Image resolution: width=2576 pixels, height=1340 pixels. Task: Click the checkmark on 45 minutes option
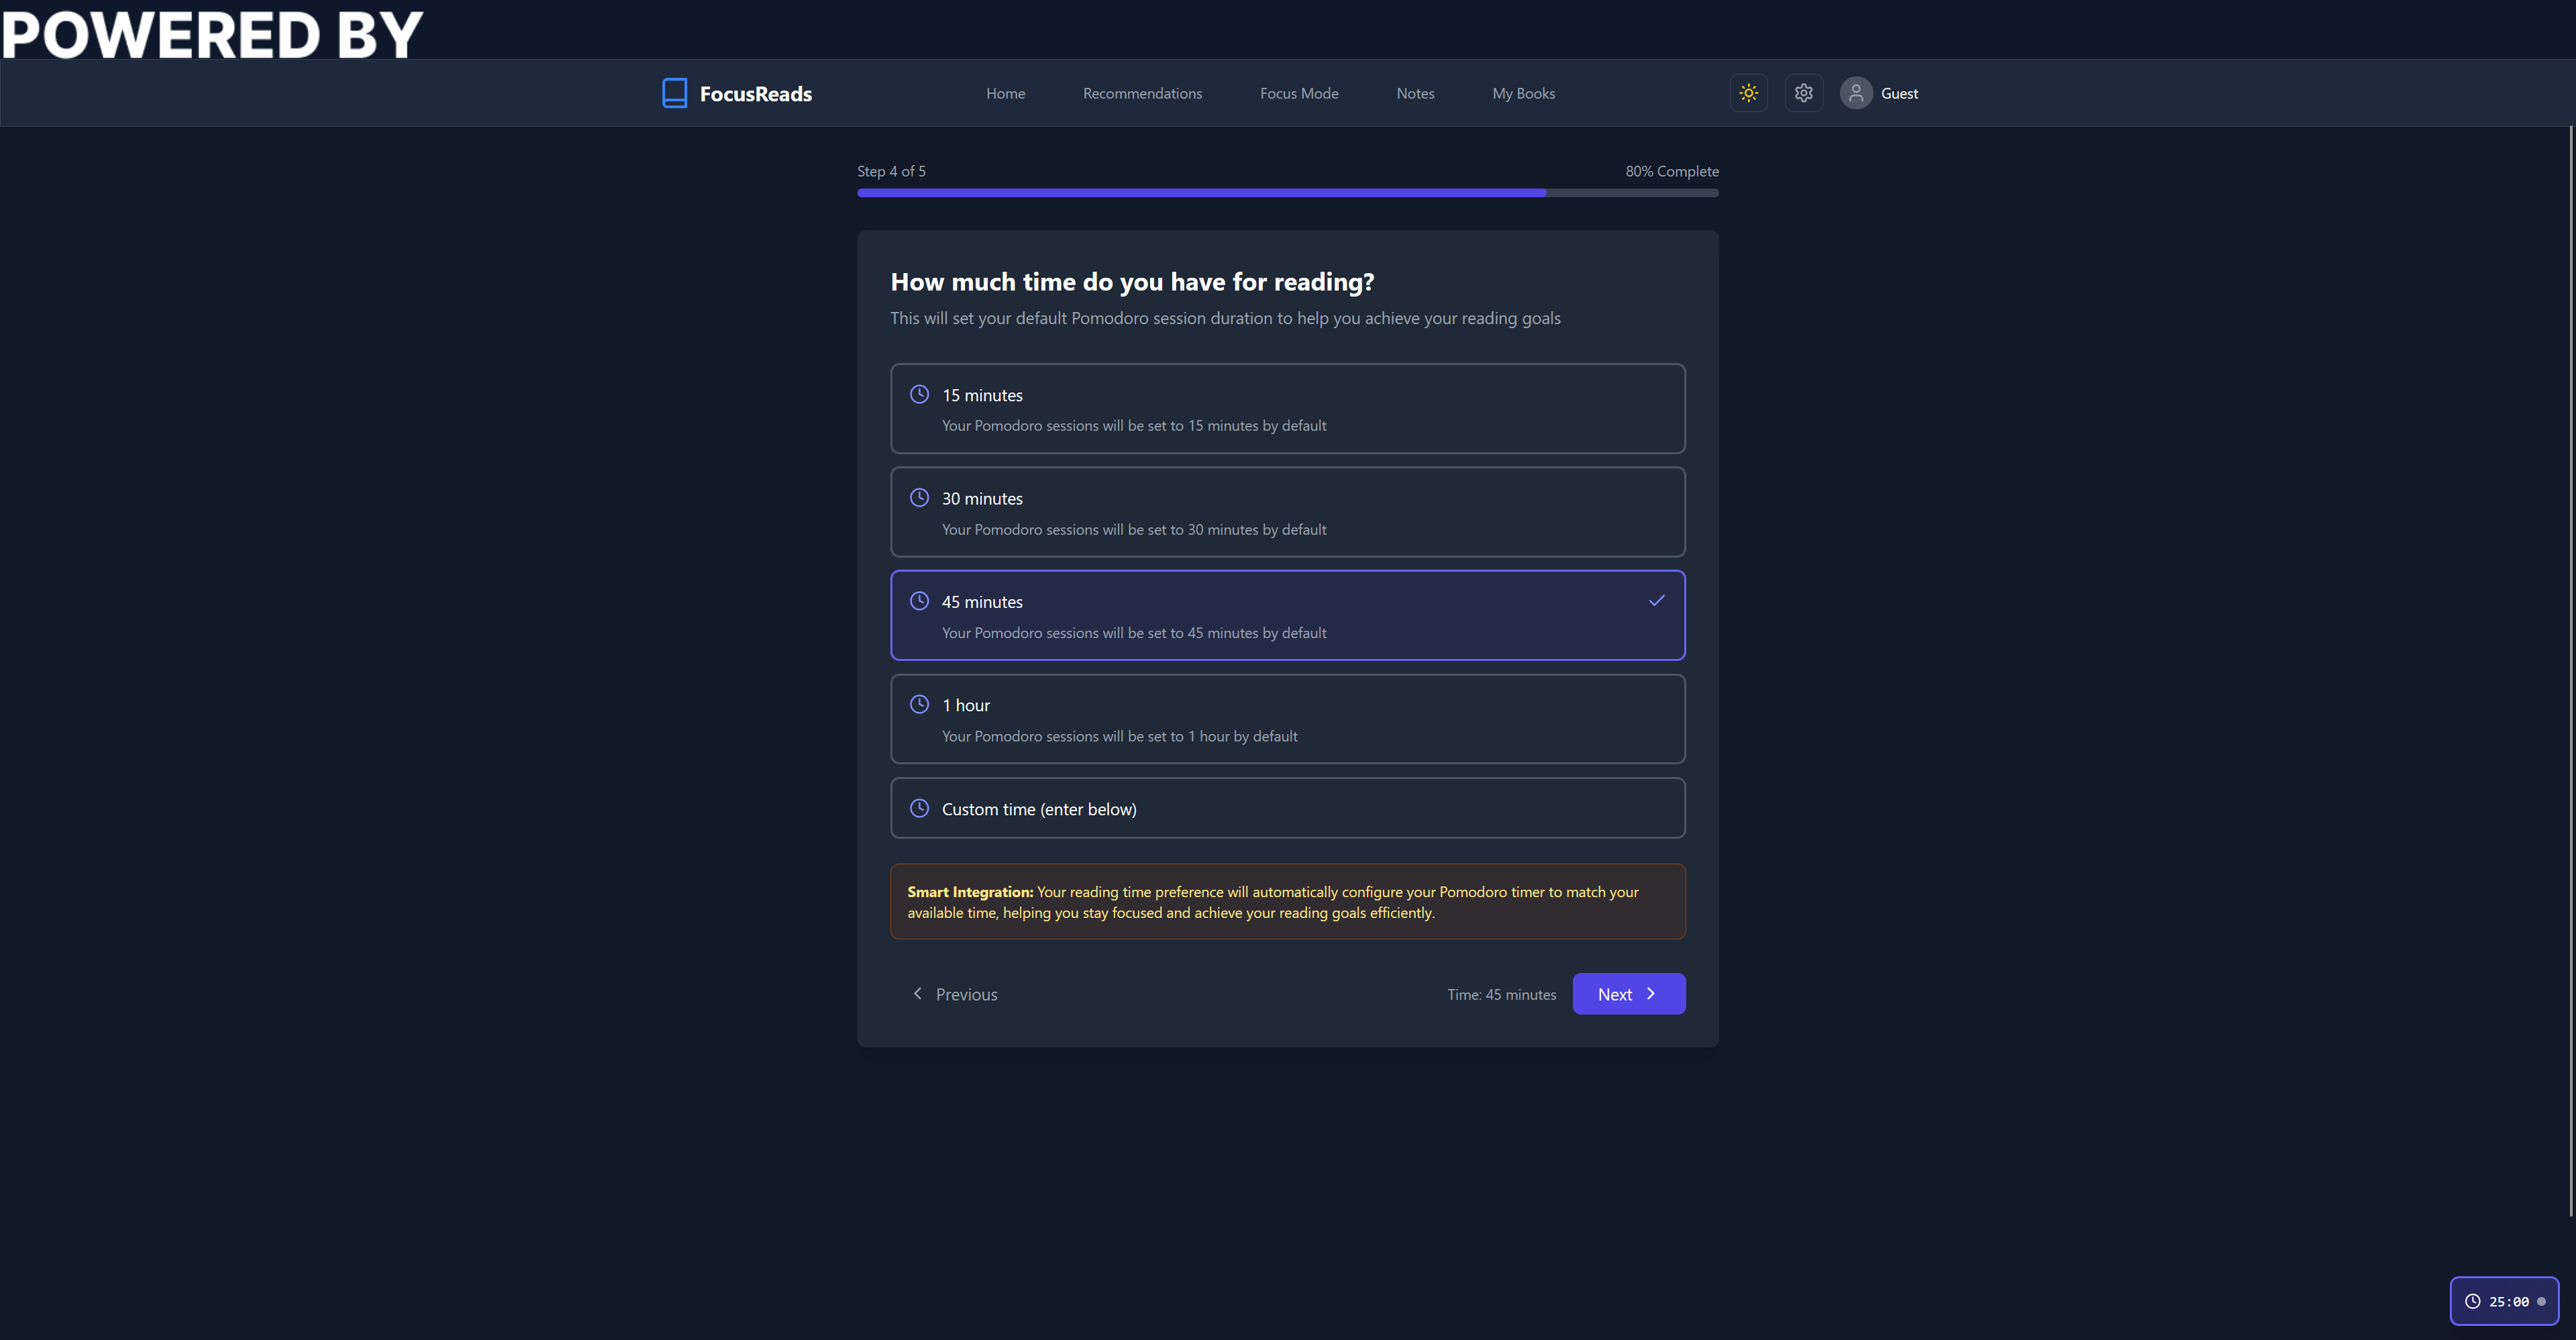(x=1656, y=600)
